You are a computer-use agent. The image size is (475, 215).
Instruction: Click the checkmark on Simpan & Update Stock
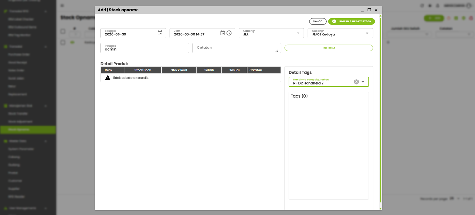(x=334, y=21)
